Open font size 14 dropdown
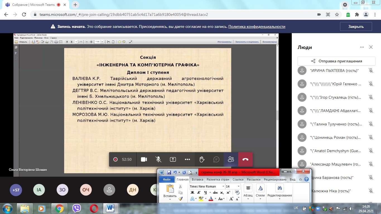The width and height of the screenshot is (381, 214). (x=238, y=186)
